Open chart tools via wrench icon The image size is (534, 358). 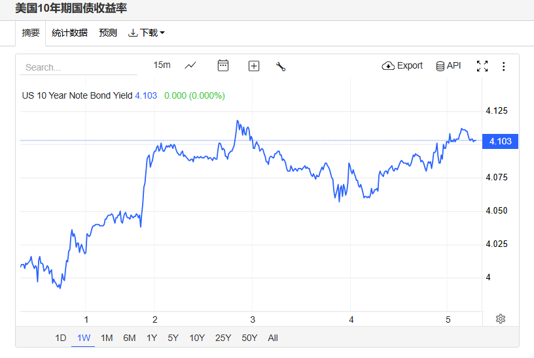click(x=281, y=66)
